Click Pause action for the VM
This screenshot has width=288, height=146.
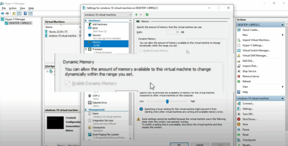[246, 130]
